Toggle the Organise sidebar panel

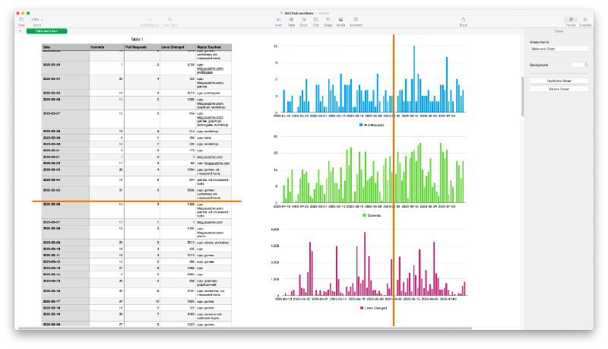585,19
